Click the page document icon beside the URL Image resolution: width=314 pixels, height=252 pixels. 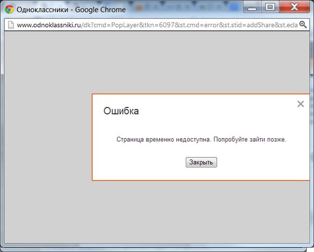pyautogui.click(x=10, y=25)
